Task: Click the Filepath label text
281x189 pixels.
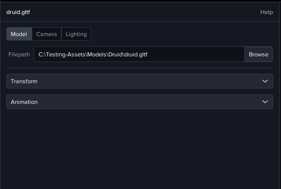Action: point(19,54)
